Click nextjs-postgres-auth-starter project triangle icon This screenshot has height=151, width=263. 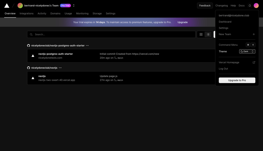point(33,56)
